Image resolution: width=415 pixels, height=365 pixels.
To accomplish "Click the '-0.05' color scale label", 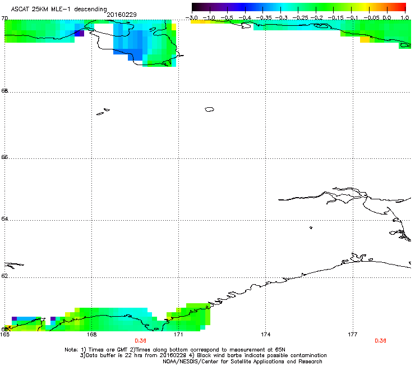I will (x=372, y=18).
